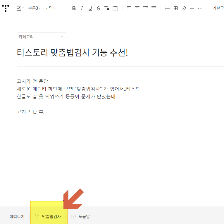The image size is (224, 224).
Task: Insert a table
Action: [x=175, y=8]
